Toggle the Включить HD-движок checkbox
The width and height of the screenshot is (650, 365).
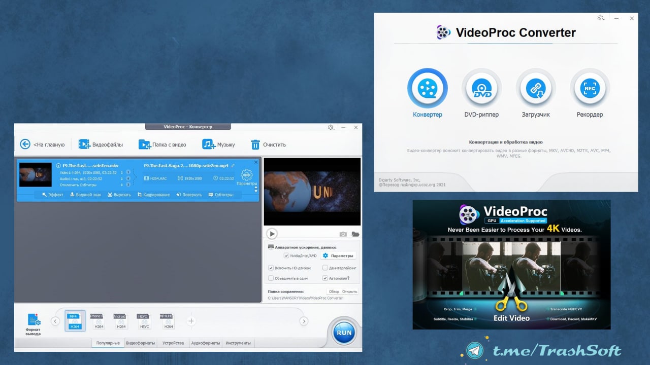coord(271,268)
